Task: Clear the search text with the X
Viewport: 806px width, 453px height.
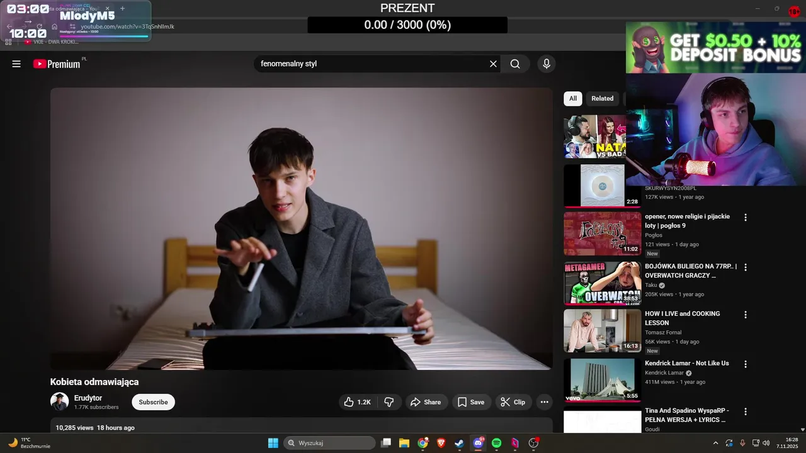Action: click(x=493, y=64)
